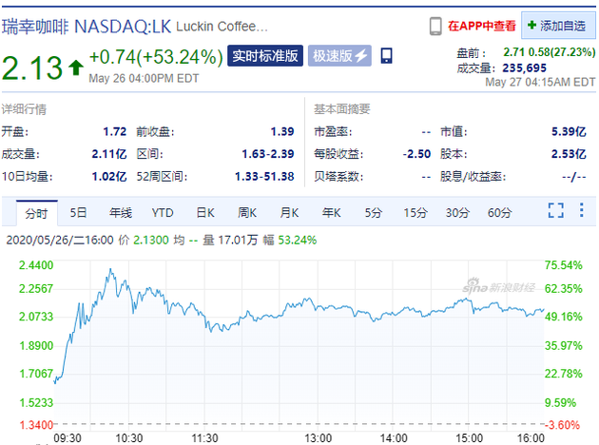Switch to 极速版 view
The image size is (599, 445).
tap(339, 56)
